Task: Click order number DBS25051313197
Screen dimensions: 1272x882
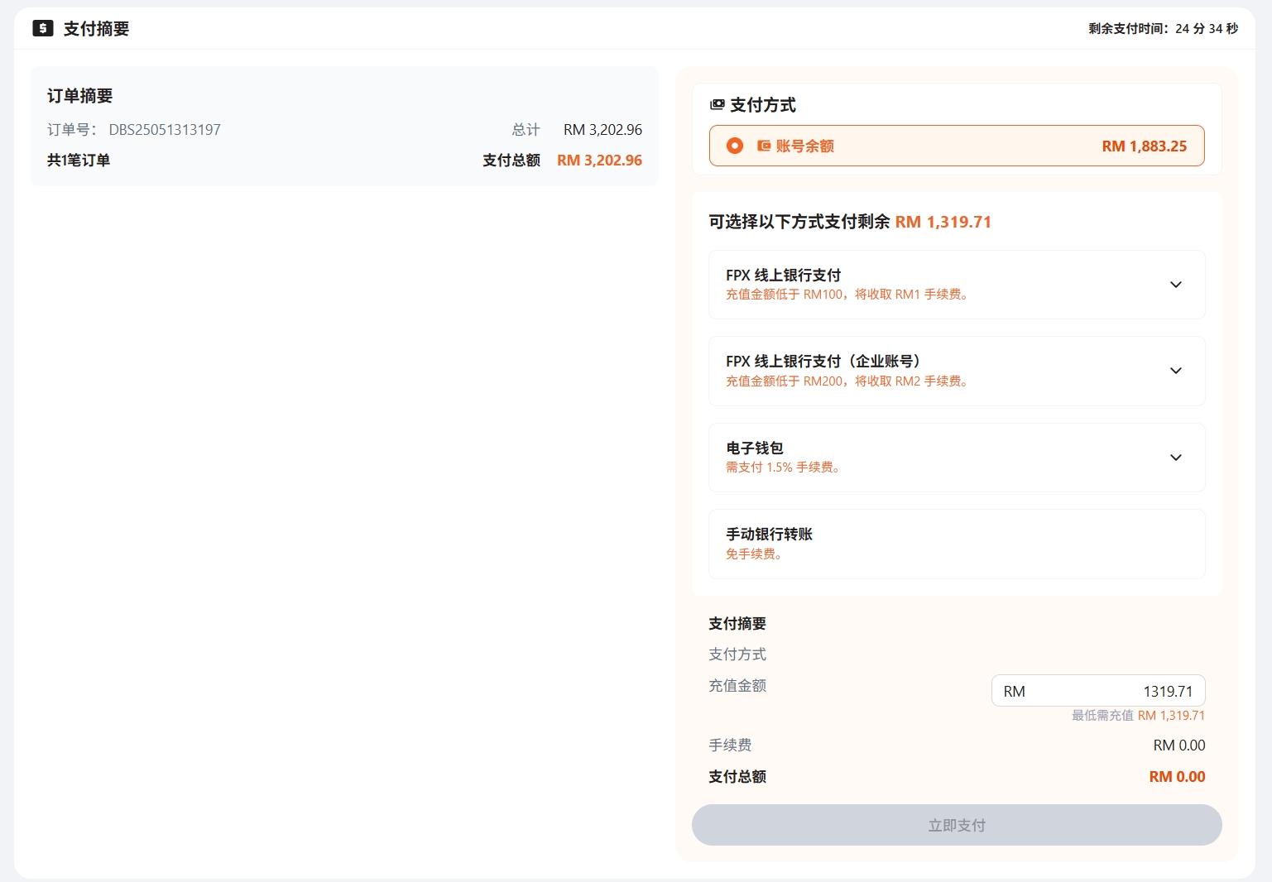Action: click(x=166, y=129)
